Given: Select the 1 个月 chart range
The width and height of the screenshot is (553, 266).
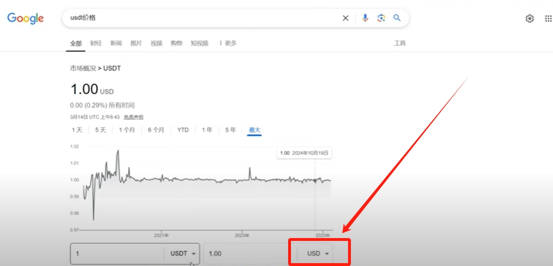Looking at the screenshot, I should tap(127, 130).
